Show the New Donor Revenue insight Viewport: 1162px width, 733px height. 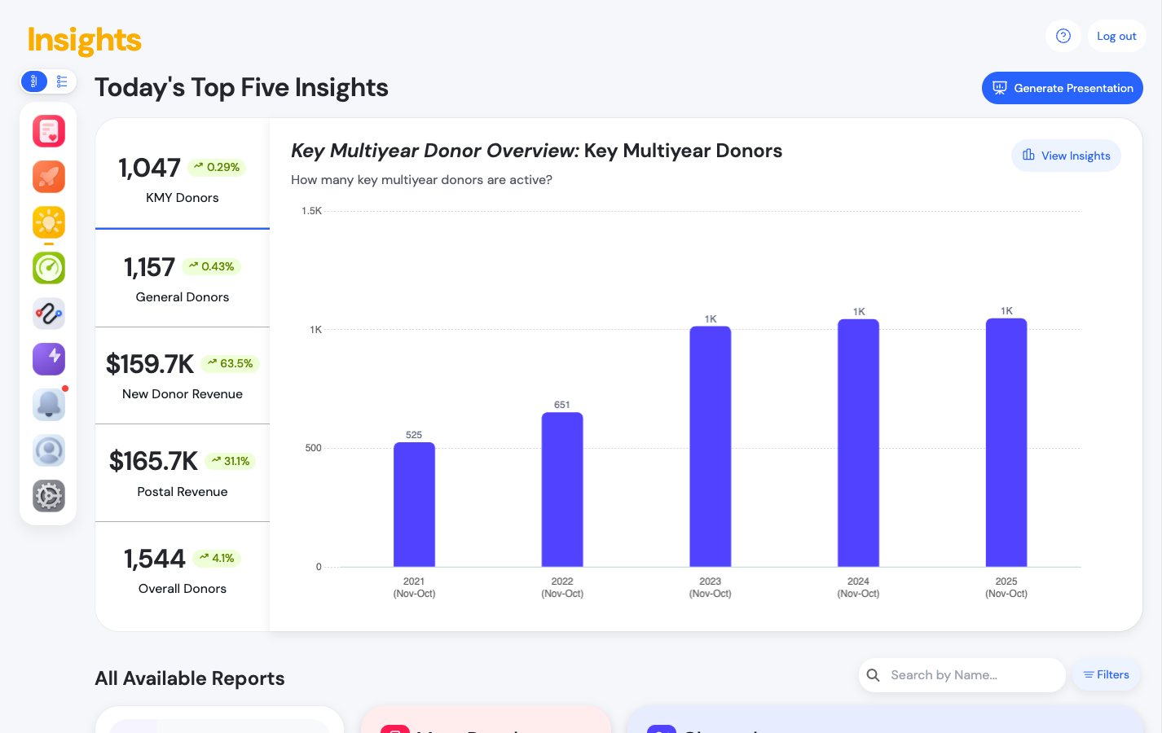point(183,376)
